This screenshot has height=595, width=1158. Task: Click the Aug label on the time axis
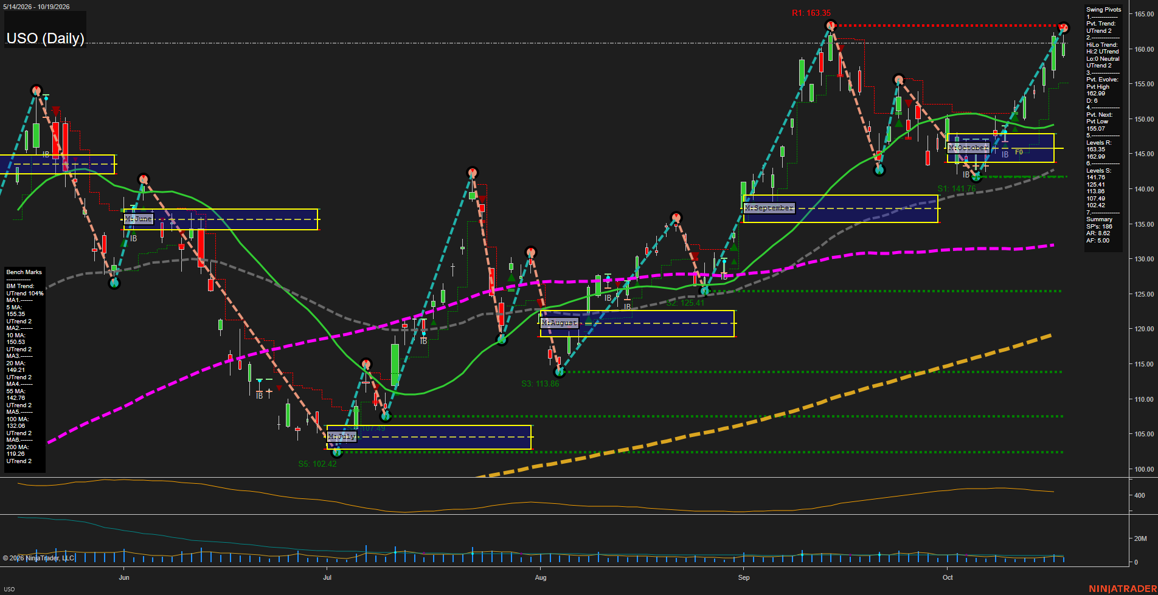(541, 577)
